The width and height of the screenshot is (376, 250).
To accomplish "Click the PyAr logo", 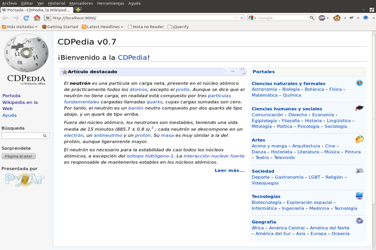I will (25, 179).
